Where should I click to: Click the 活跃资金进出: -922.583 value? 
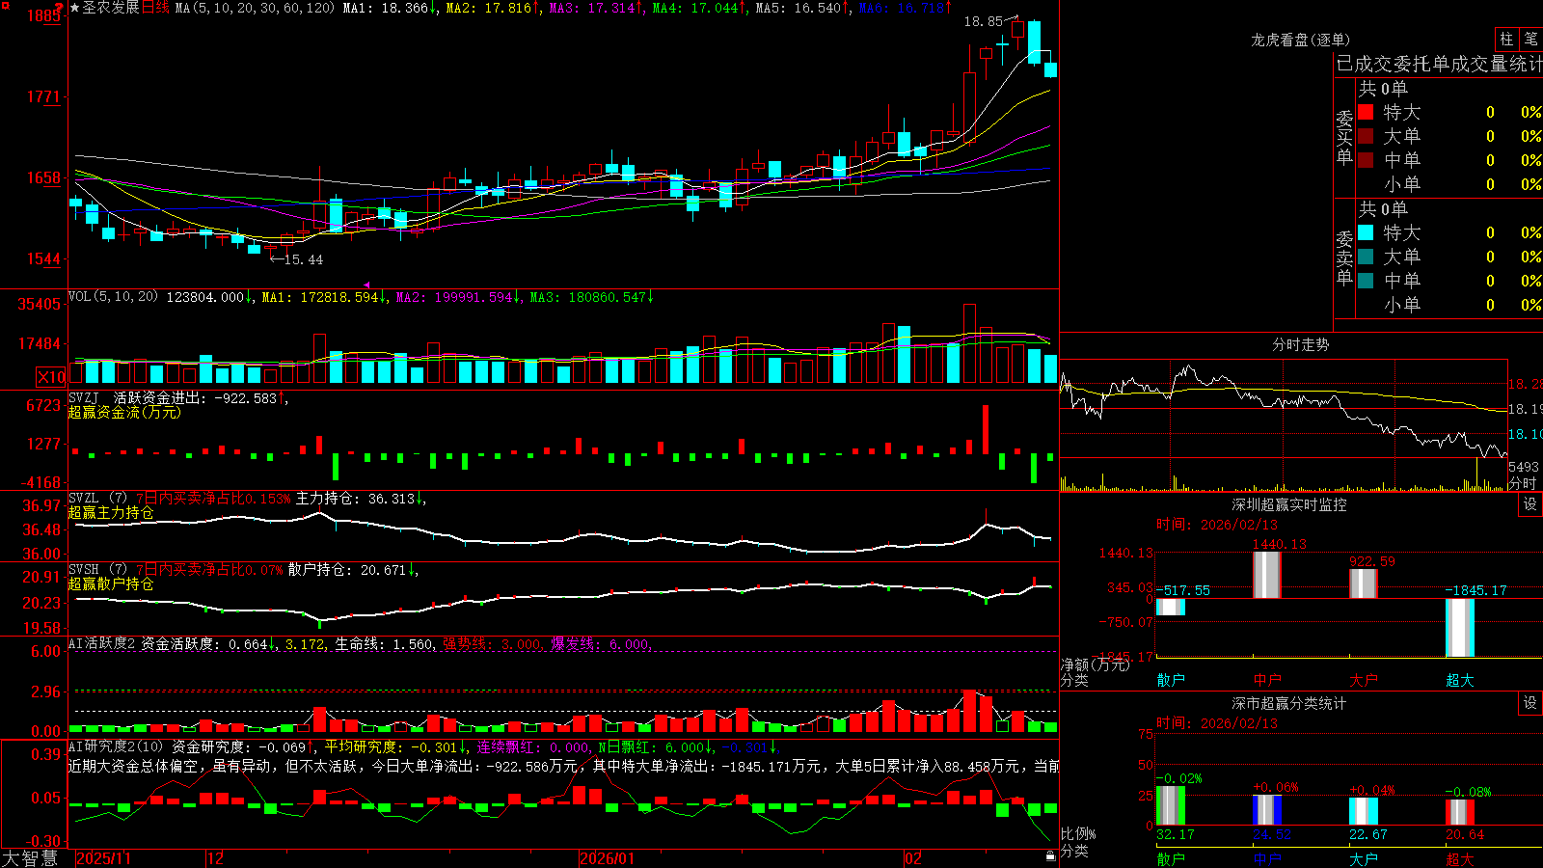(x=196, y=397)
